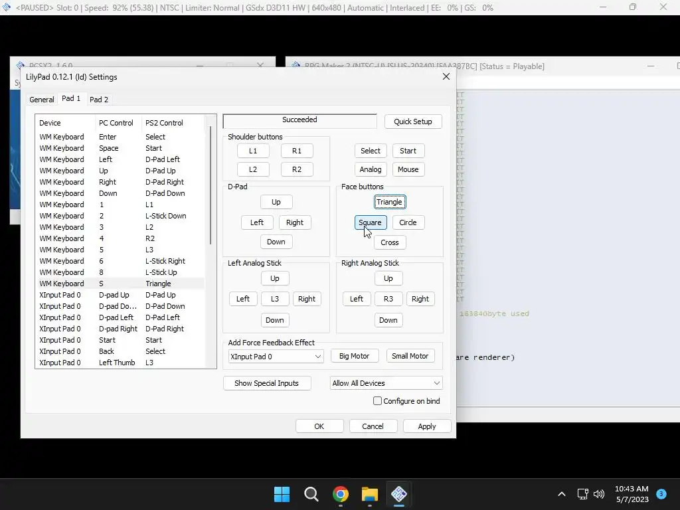Viewport: 680px width, 510px height.
Task: Bind Left Analog Stick Up
Action: click(x=275, y=278)
